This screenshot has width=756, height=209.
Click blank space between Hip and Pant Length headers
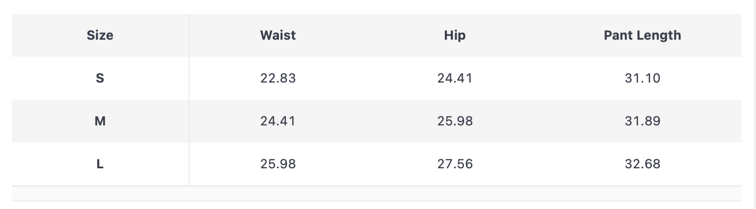coord(535,35)
